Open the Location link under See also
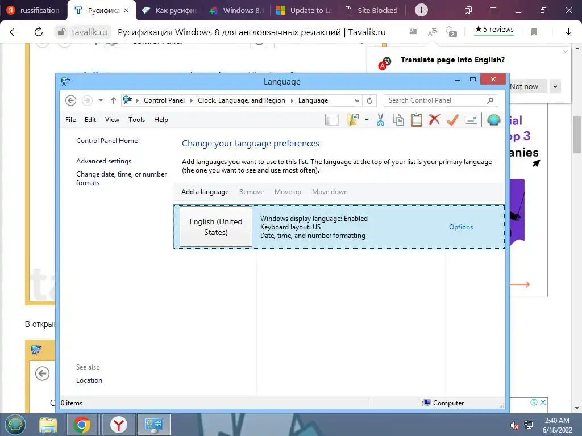 [x=89, y=380]
